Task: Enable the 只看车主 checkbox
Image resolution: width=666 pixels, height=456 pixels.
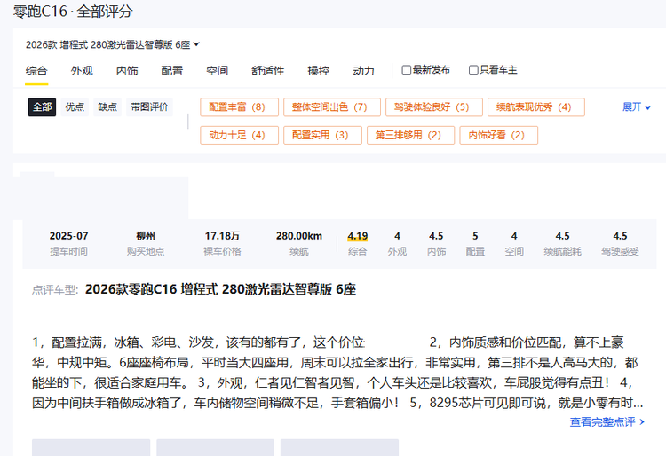Action: click(x=473, y=70)
